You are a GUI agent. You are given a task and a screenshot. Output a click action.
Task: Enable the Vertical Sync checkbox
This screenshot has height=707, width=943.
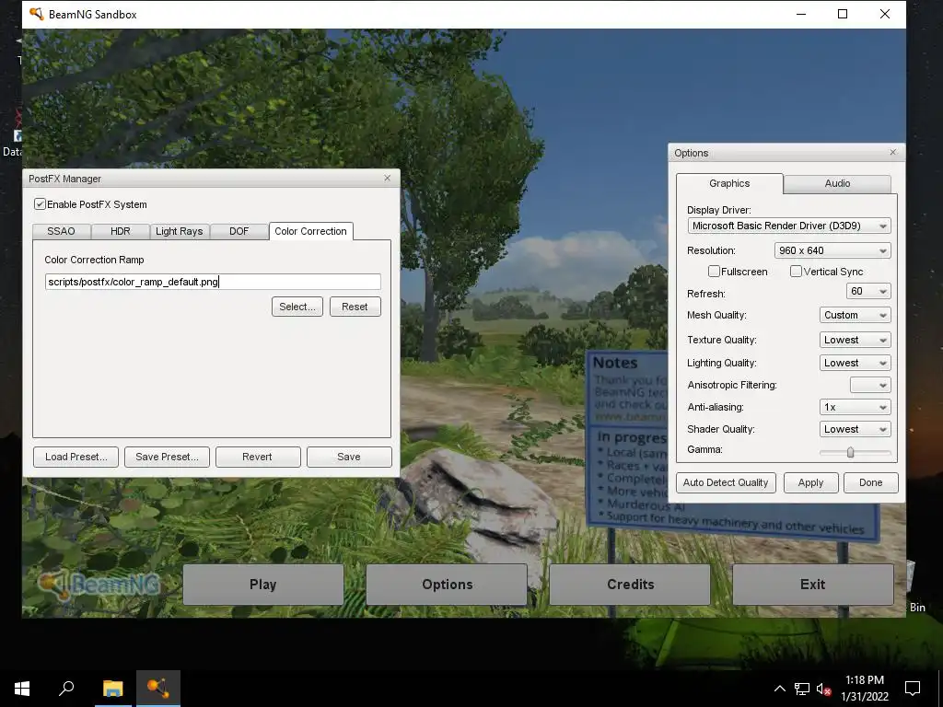point(796,272)
